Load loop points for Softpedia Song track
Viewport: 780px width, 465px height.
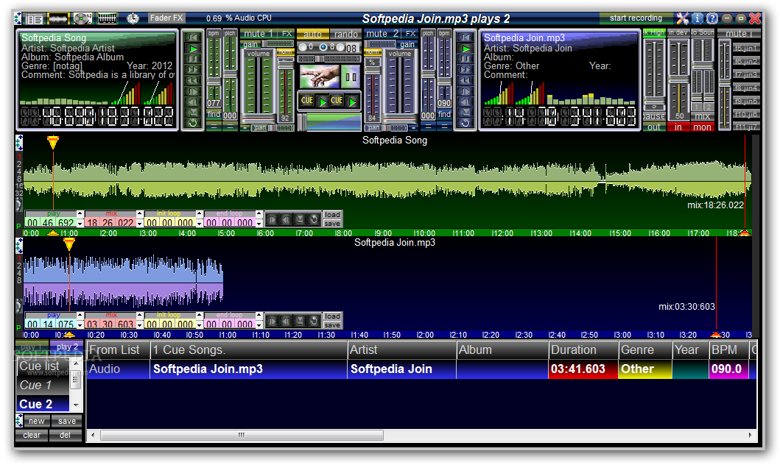coord(332,215)
